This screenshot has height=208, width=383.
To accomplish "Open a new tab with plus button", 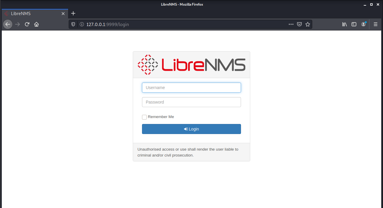I will pos(73,13).
